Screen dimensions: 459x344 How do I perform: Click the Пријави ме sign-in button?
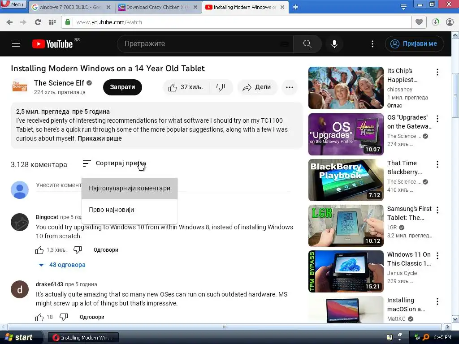click(414, 44)
